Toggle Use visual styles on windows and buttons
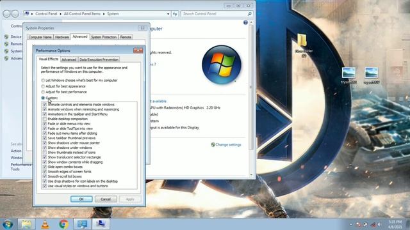The image size is (410, 230). (x=45, y=186)
